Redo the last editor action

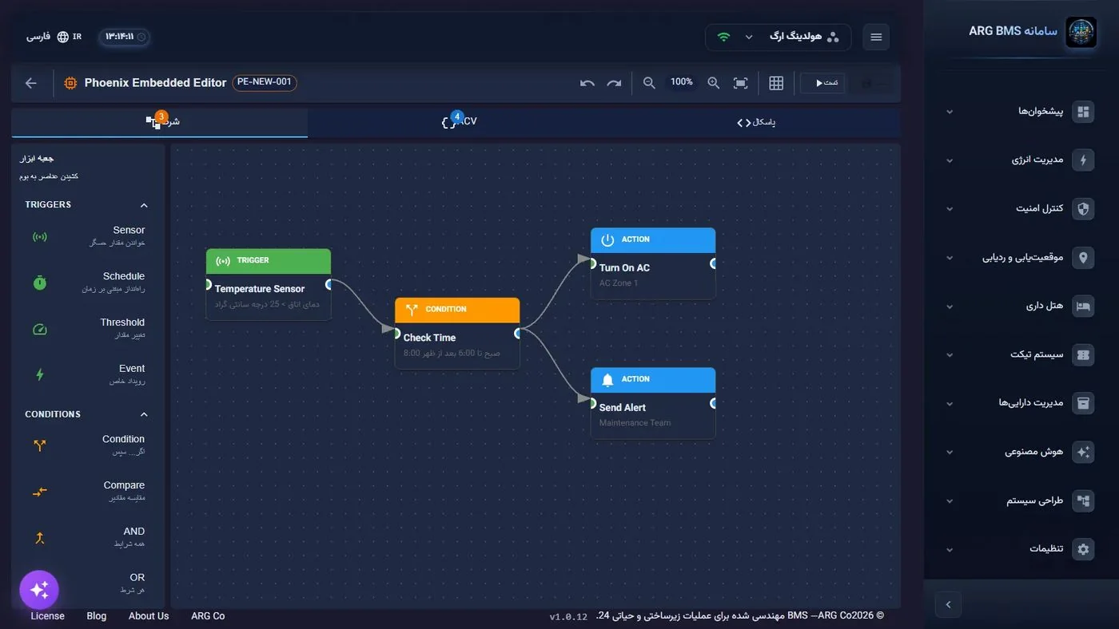(x=614, y=83)
